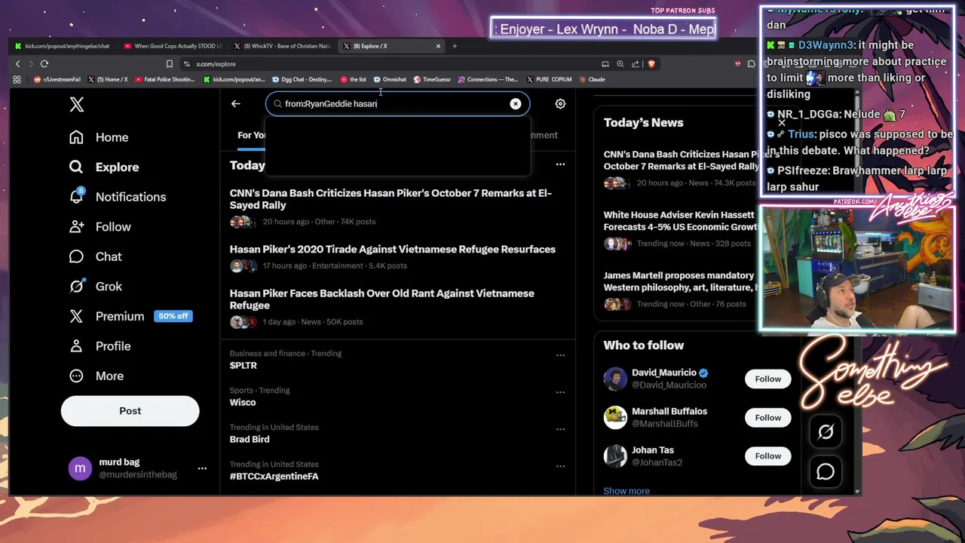Open Hasan Piker's 2020 Tirade story
Image resolution: width=965 pixels, height=543 pixels.
pos(392,250)
